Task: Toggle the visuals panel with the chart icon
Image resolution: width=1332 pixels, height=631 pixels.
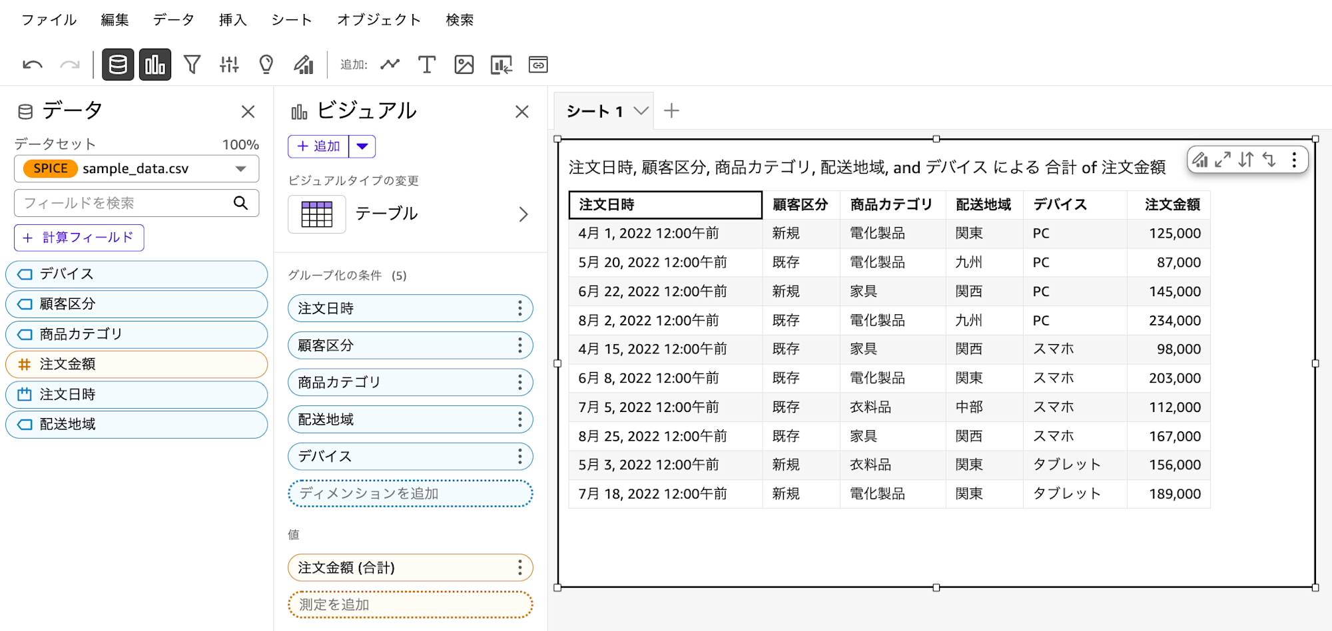Action: 155,64
